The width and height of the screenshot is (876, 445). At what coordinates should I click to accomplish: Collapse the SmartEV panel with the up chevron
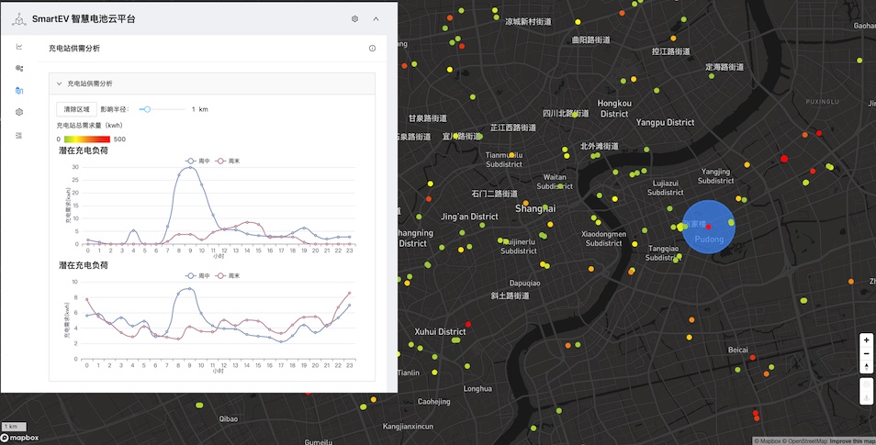376,19
